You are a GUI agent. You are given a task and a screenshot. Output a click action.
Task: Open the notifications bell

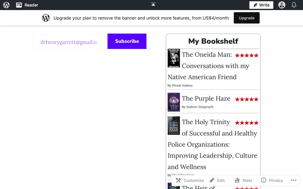click(x=294, y=5)
